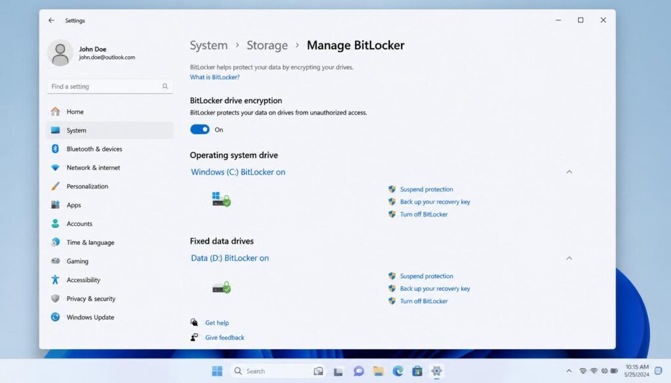Click the Give feedback link

[225, 337]
